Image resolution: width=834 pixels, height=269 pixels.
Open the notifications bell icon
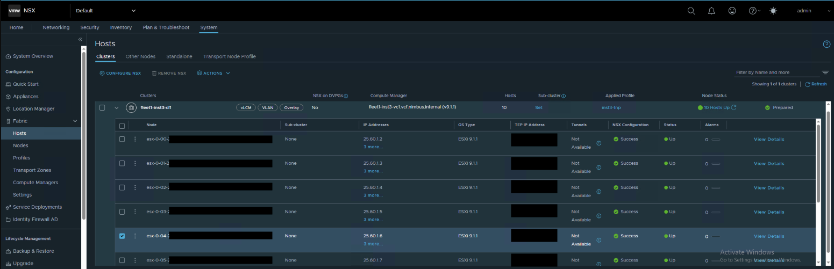tap(711, 11)
